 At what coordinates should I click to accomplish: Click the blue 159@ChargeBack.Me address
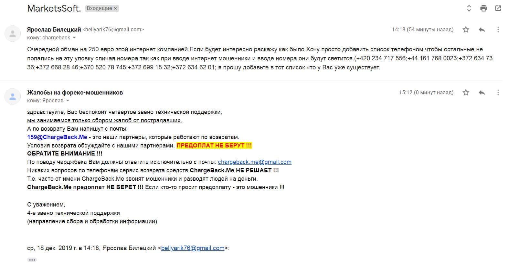click(57, 137)
